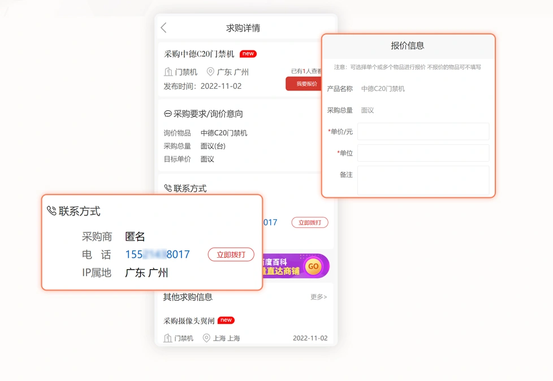Click into the 备注 text area
Viewport: 553px width, 381px height.
(x=423, y=180)
